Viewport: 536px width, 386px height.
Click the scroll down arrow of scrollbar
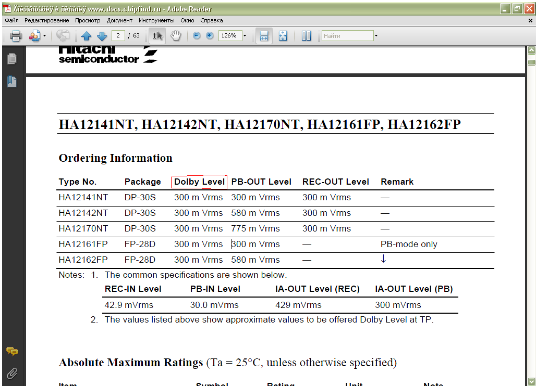(x=531, y=381)
